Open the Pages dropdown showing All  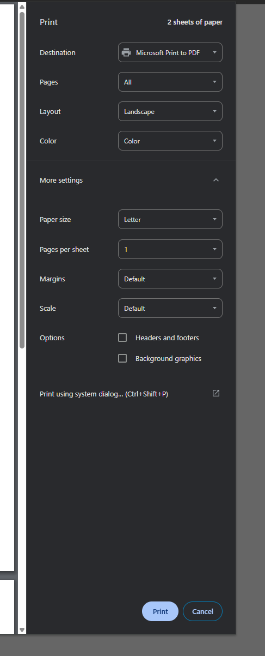(170, 82)
